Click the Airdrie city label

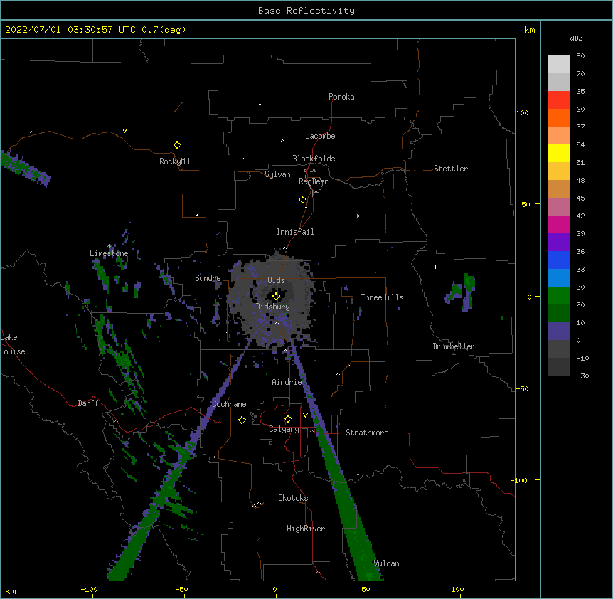coord(287,382)
